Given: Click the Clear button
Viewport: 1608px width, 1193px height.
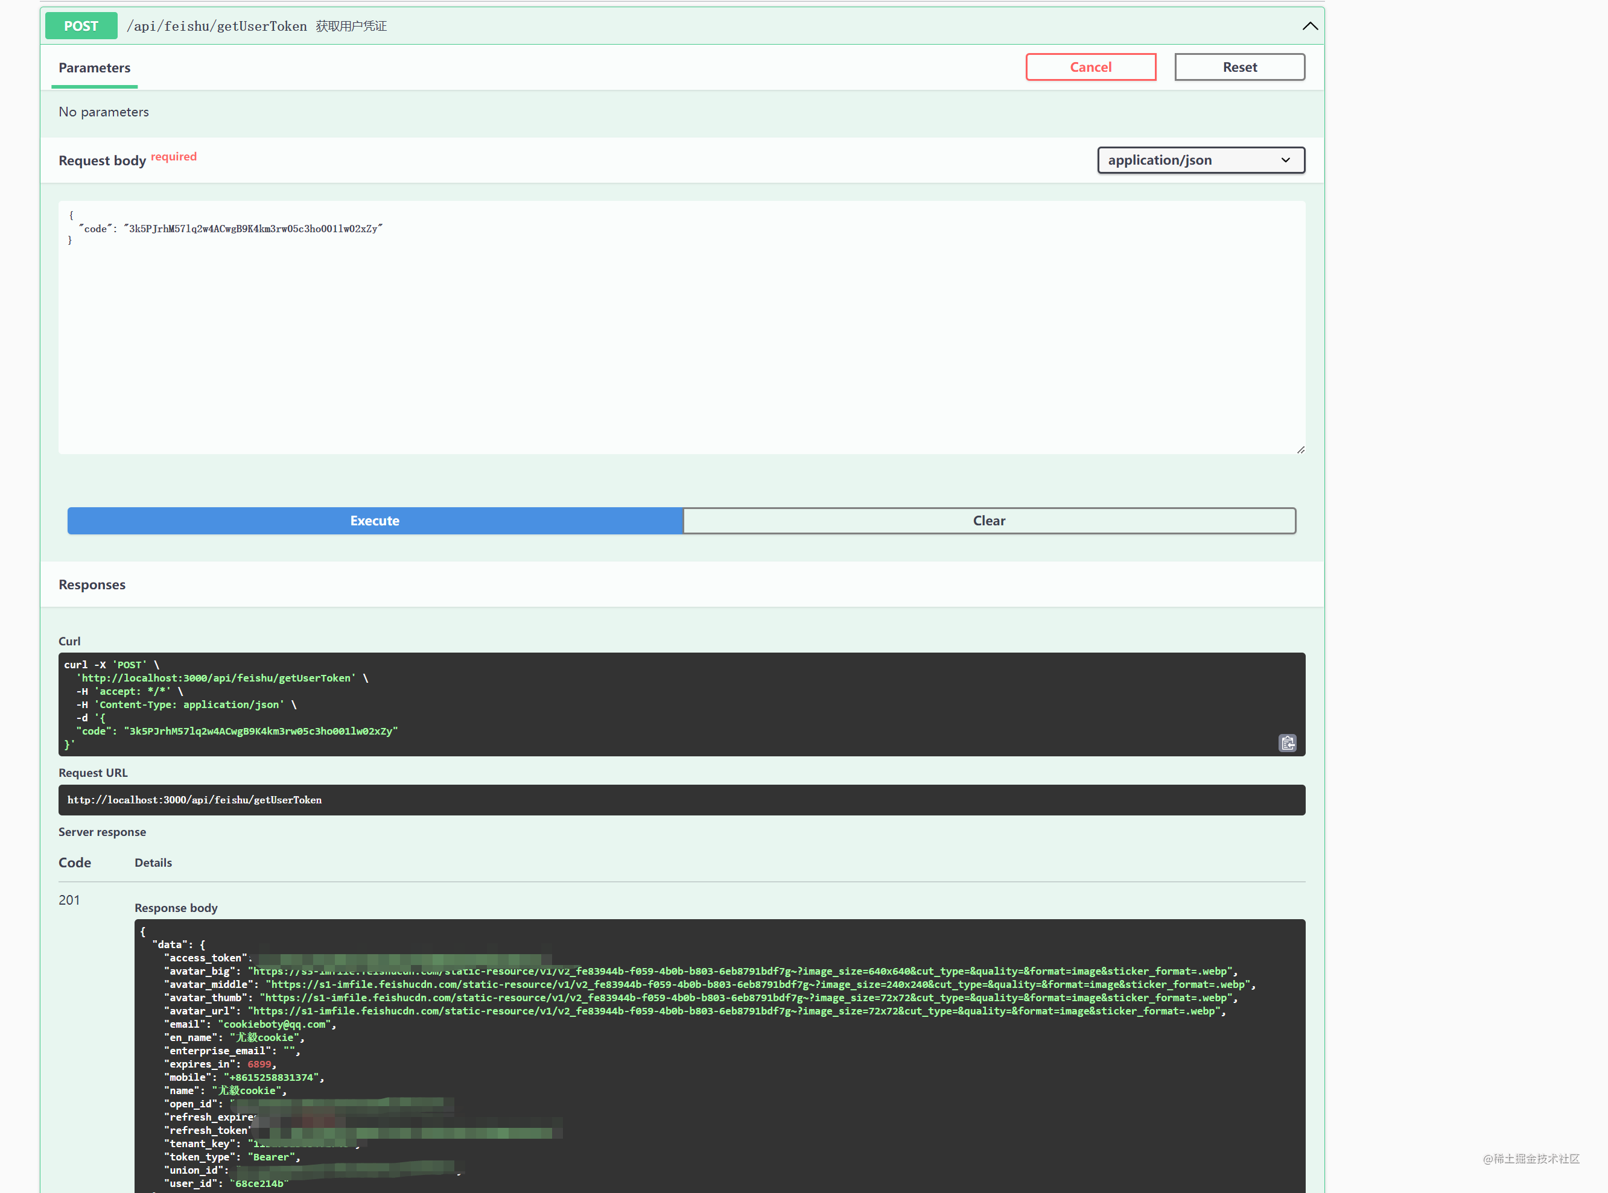Looking at the screenshot, I should point(988,521).
